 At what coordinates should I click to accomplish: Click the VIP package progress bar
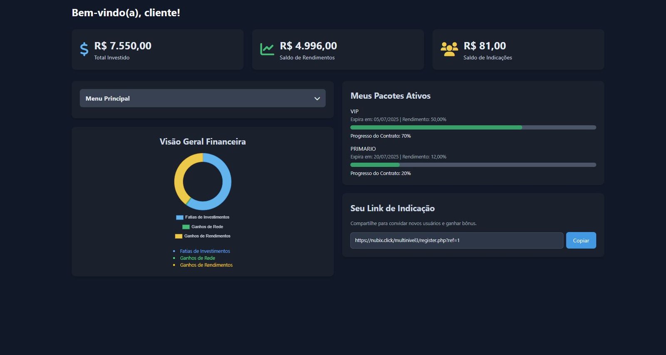[x=473, y=127]
